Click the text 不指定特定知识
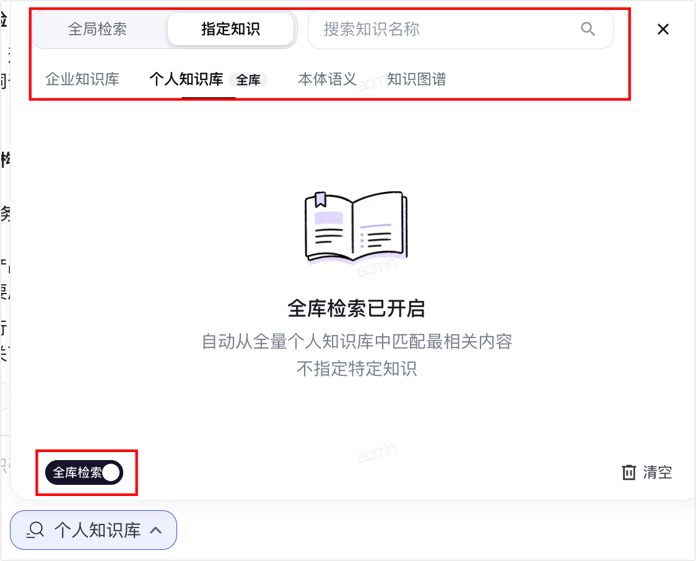Screen dimensions: 696x561 357,368
